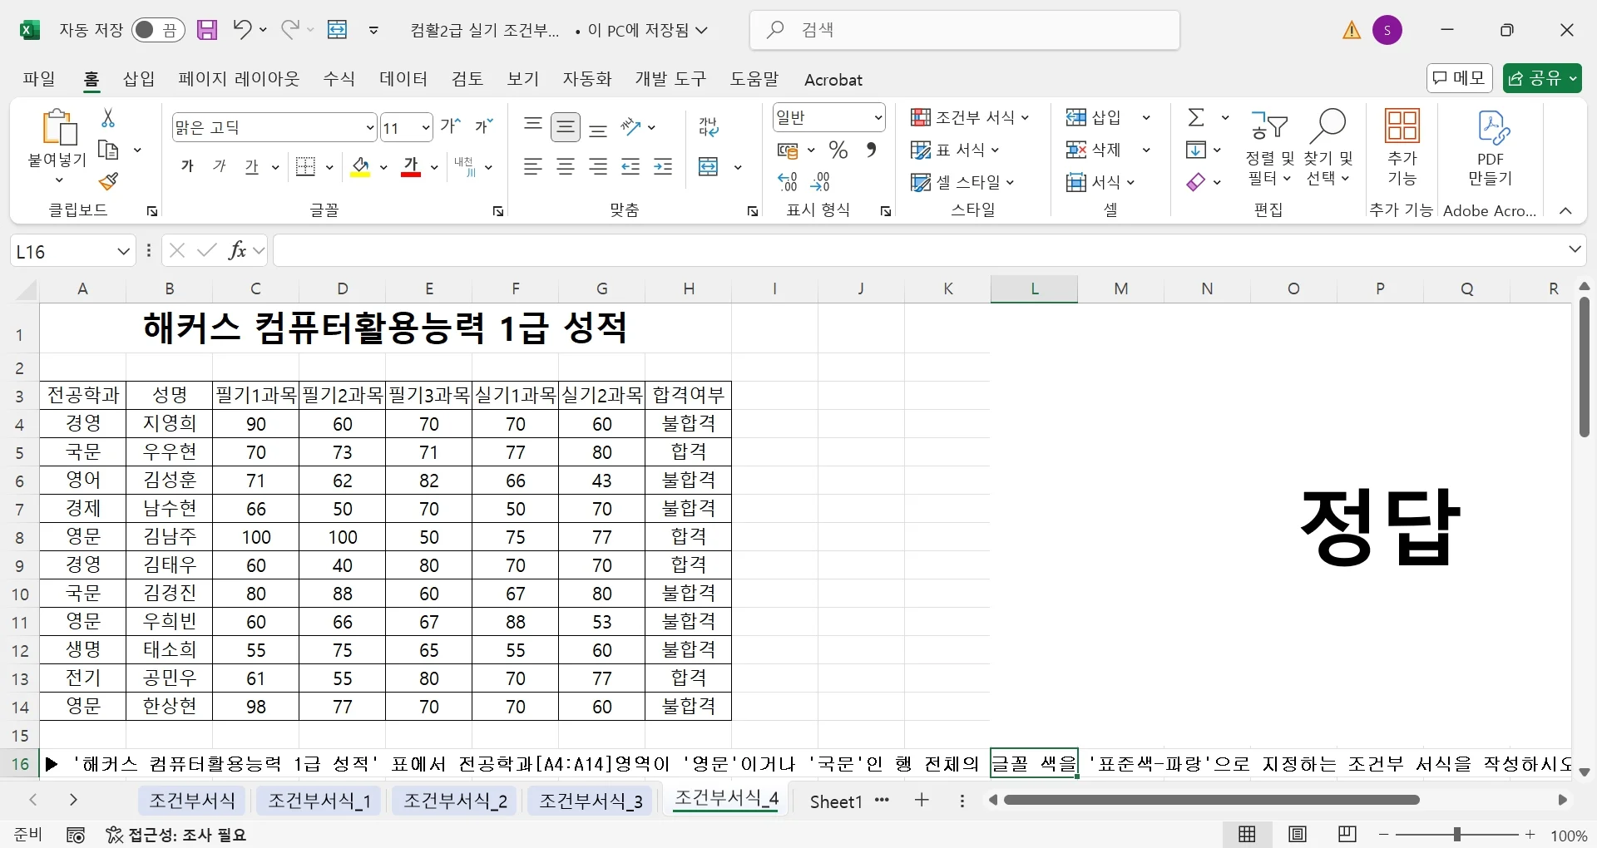Screen dimensions: 1597x848
Task: Click the Decrease Decimal icon
Action: (x=820, y=181)
